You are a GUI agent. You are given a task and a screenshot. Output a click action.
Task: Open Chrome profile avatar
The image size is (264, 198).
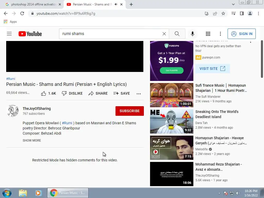(250, 13)
